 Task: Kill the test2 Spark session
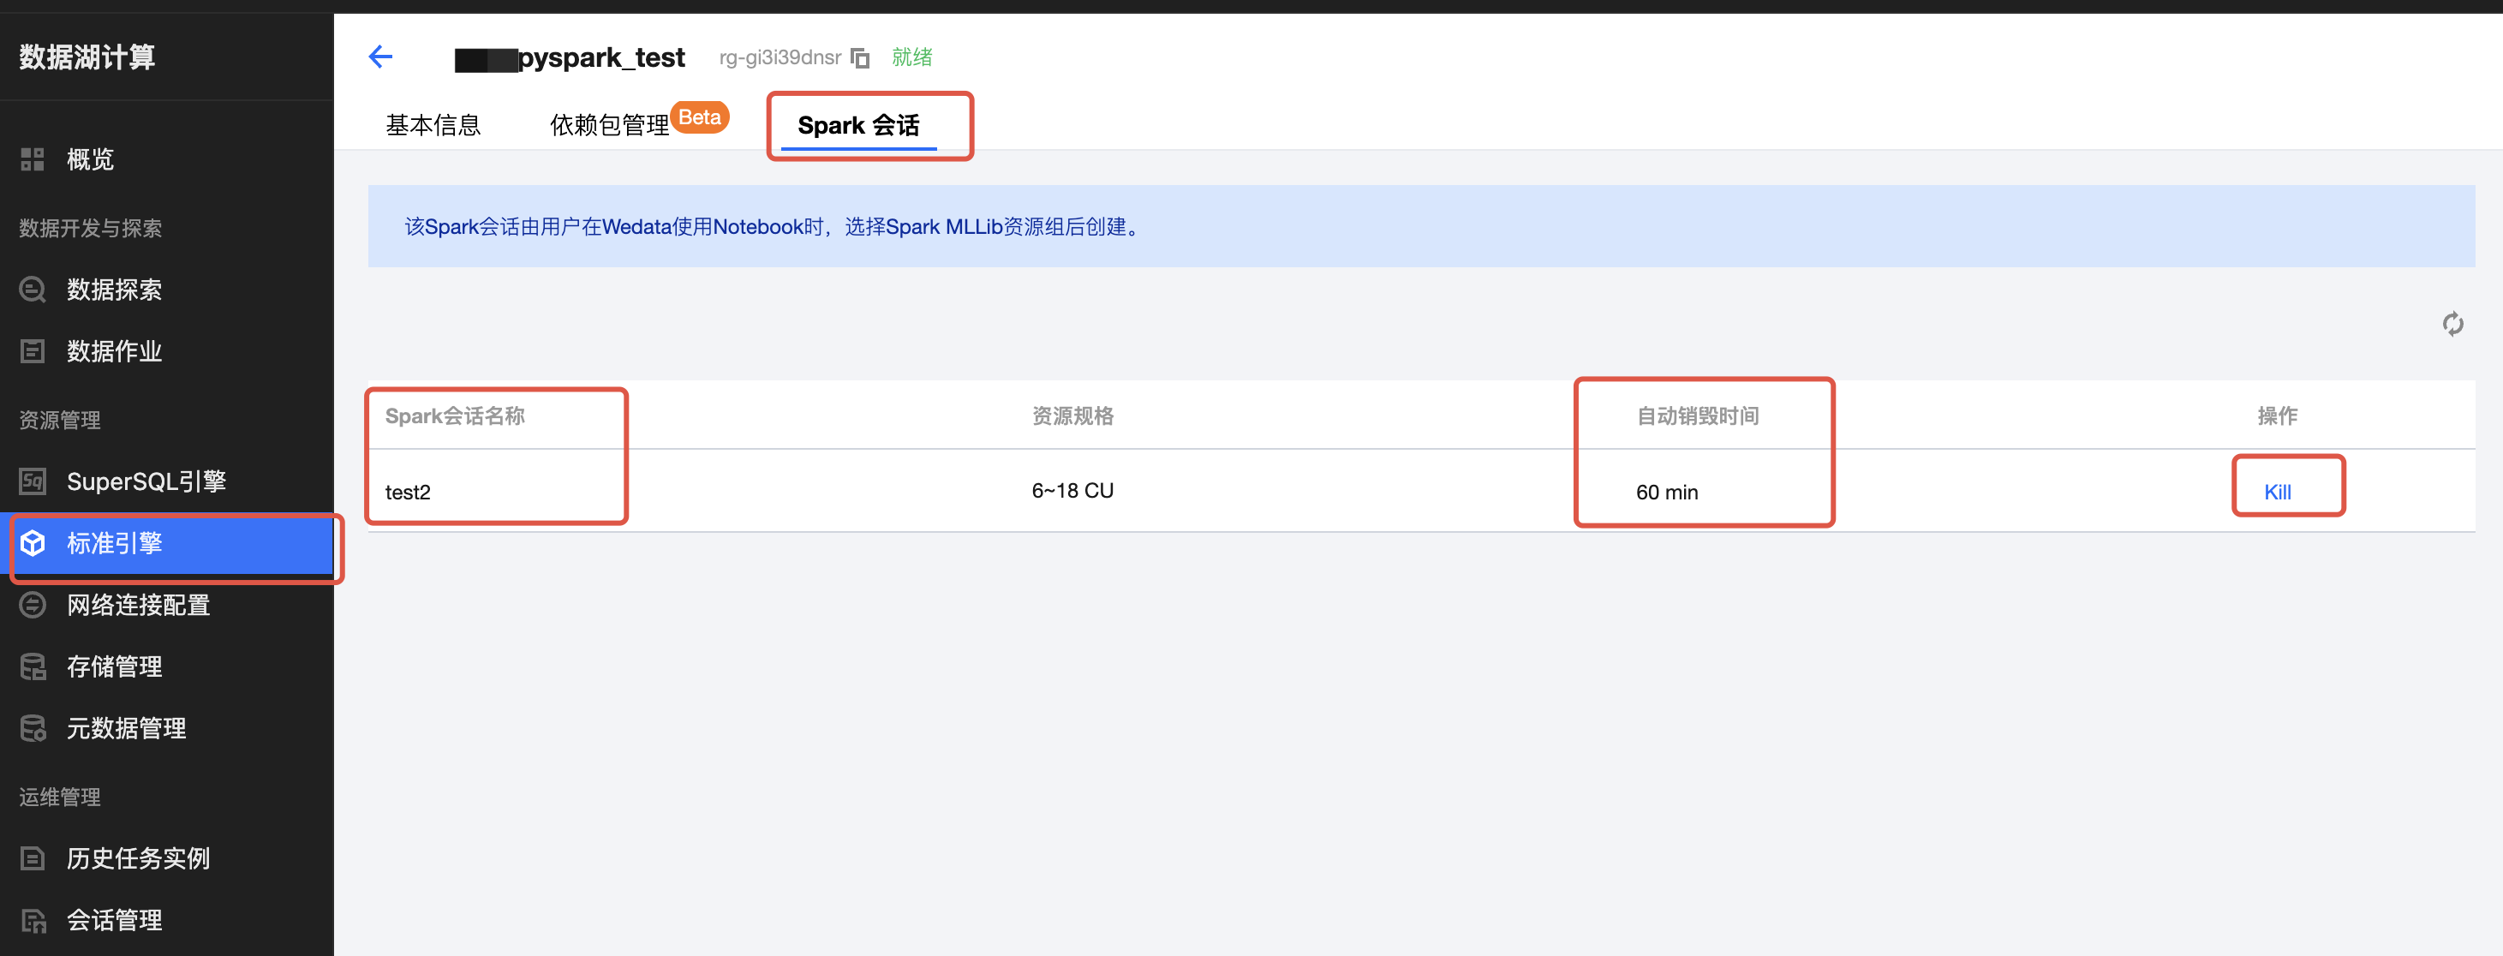tap(2277, 492)
